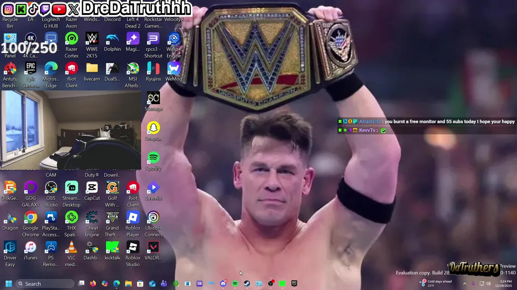Select the Dragon desktop icon
This screenshot has width=517, height=290.
[10, 221]
